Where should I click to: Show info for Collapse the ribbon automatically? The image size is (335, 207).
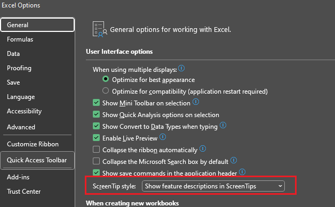click(x=203, y=148)
